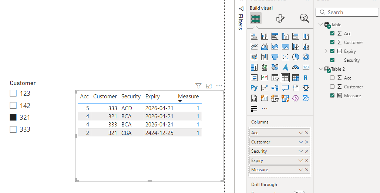Expand the Expiry date hierarchy

coord(326,51)
